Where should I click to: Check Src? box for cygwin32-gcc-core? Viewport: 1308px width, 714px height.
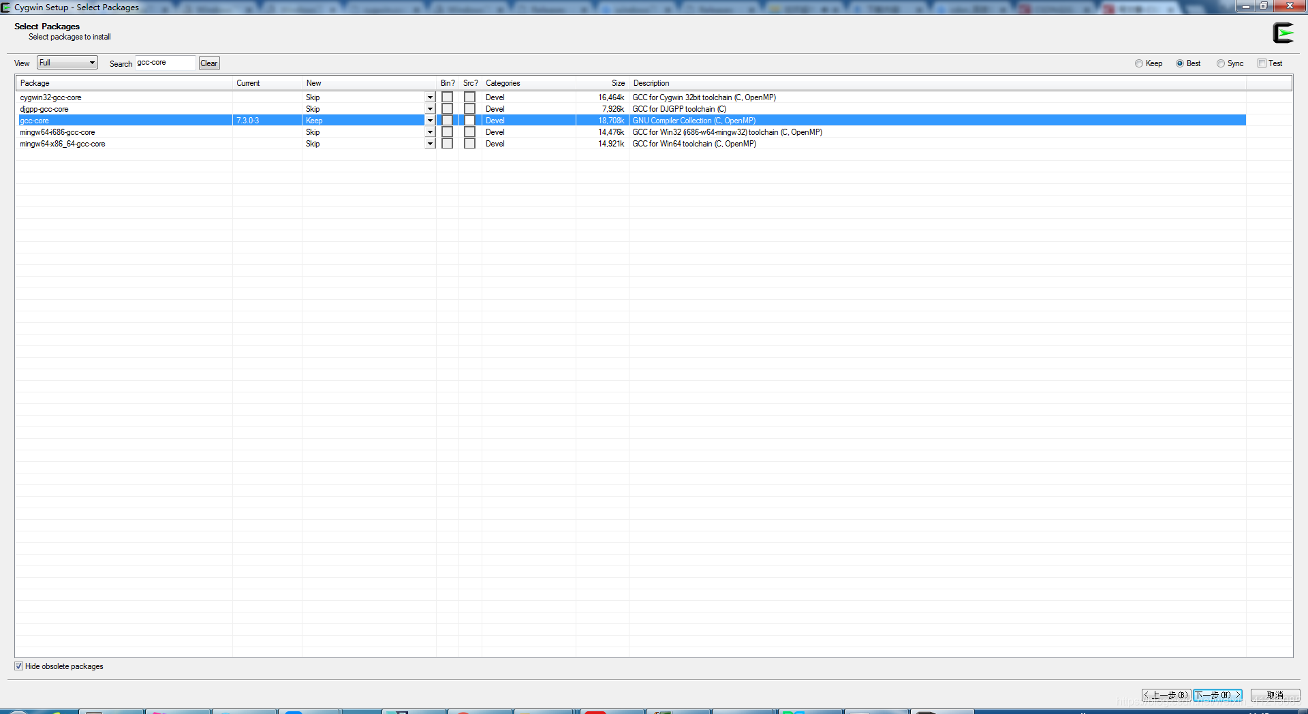[469, 97]
